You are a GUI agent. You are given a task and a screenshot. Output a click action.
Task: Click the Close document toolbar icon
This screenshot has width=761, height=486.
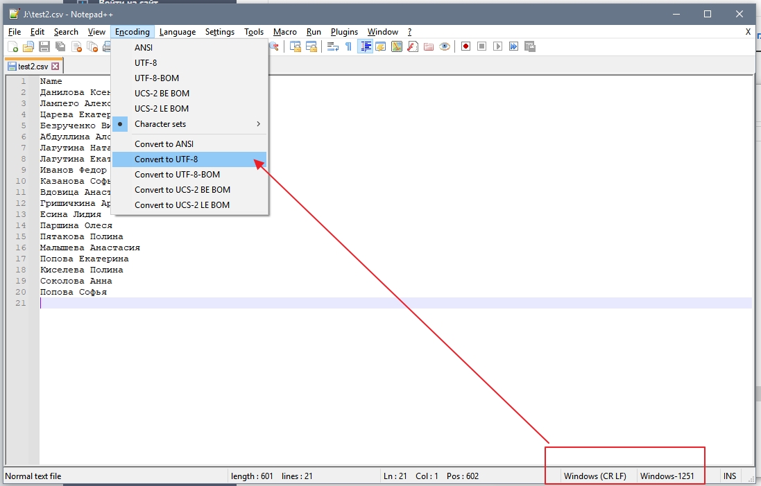(x=76, y=46)
